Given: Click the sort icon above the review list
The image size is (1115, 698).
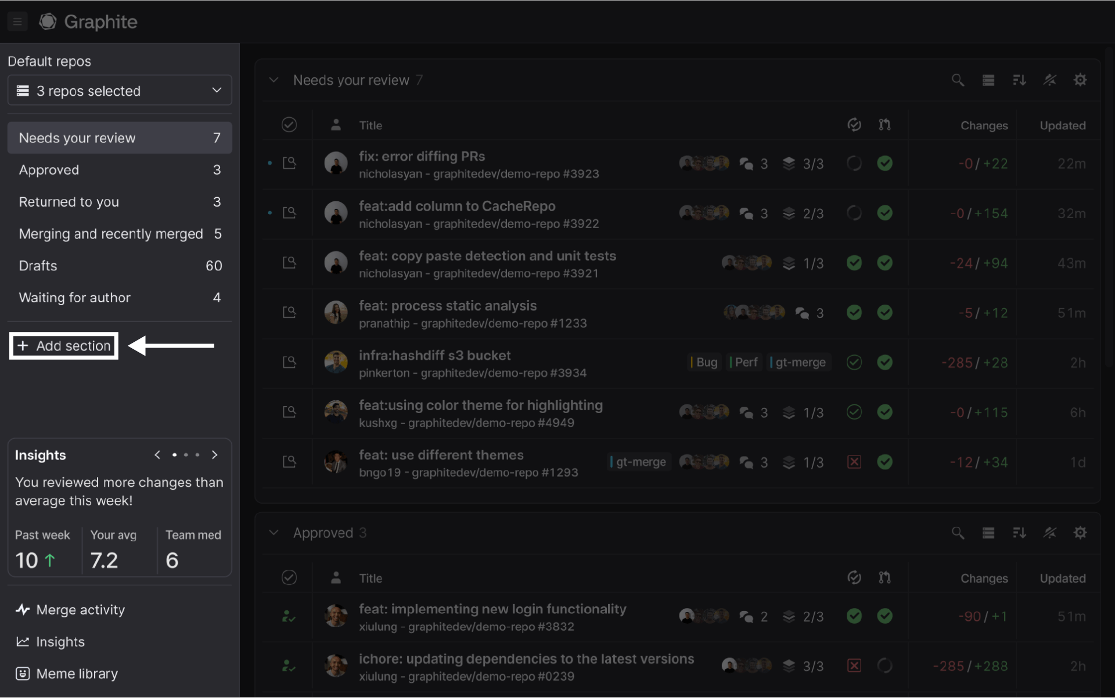Looking at the screenshot, I should pyautogui.click(x=1020, y=79).
